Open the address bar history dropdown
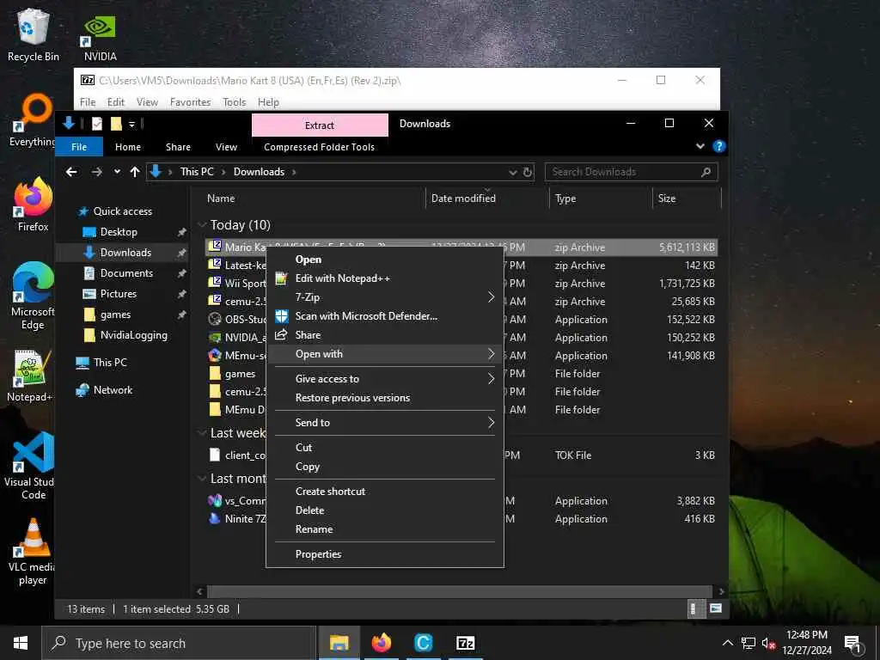The width and height of the screenshot is (880, 660). point(512,172)
